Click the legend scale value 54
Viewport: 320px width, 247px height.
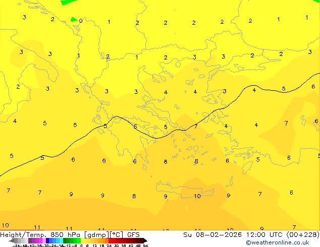click(x=145, y=246)
